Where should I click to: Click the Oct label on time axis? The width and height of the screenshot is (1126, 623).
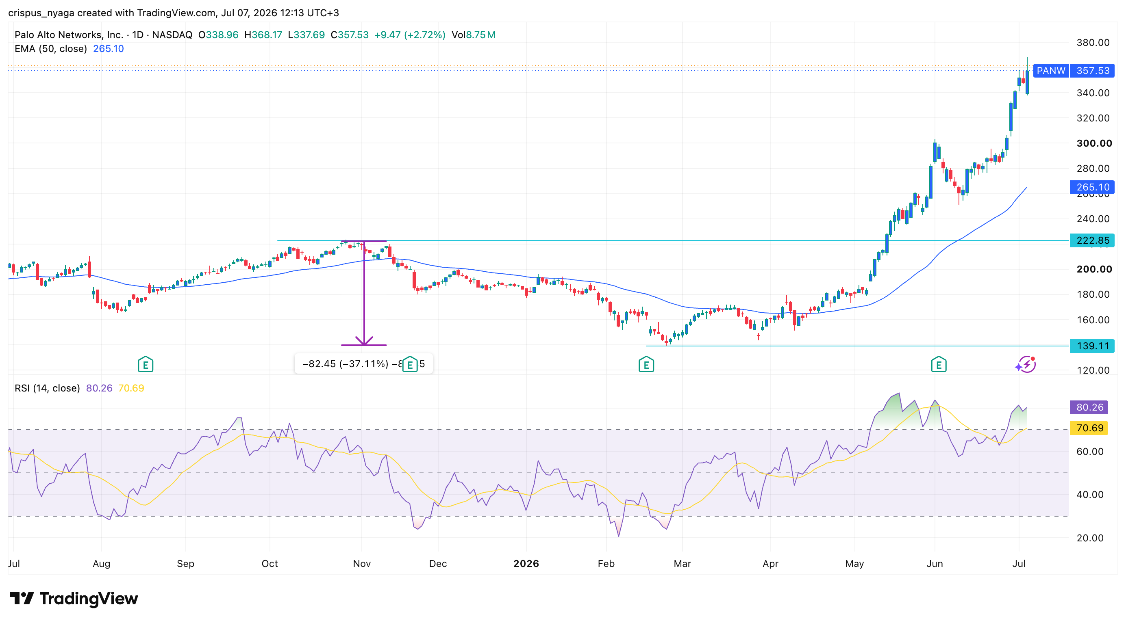(270, 564)
